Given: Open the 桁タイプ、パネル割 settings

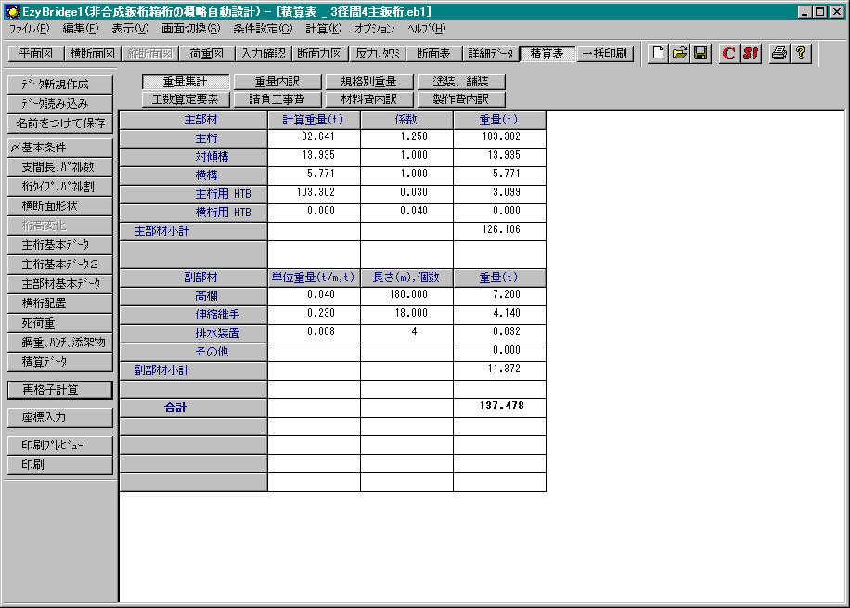Looking at the screenshot, I should pyautogui.click(x=60, y=187).
